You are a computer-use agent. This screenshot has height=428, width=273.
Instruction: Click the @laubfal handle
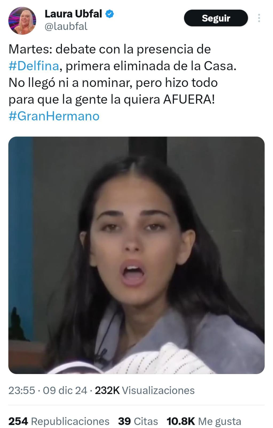66,26
